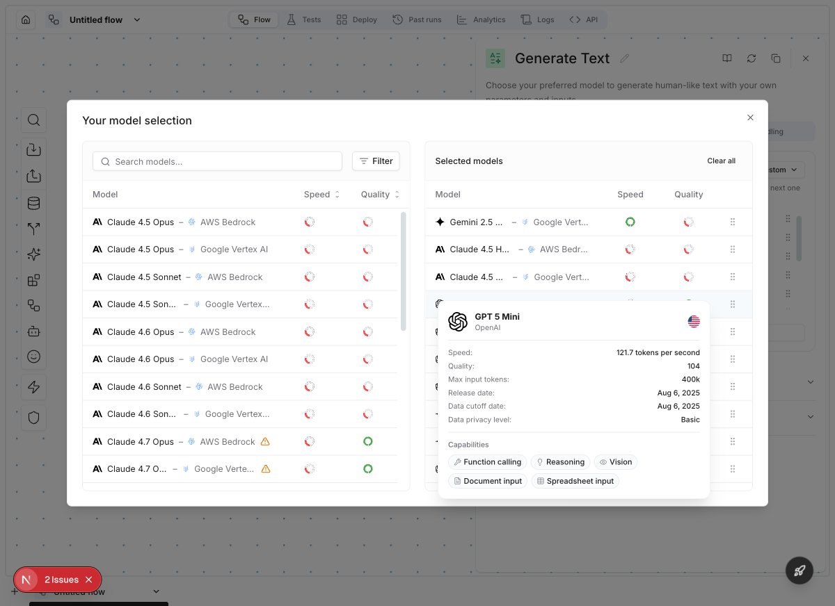Select Claude 4.6 Sonnet AWS Bedrock model
Viewport: 835px width, 606px height.
(x=240, y=386)
